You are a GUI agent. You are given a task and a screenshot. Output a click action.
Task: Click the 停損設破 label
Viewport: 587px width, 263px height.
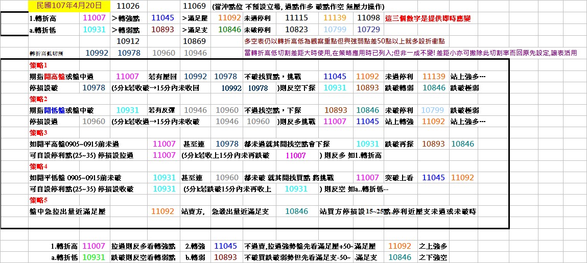44,88
